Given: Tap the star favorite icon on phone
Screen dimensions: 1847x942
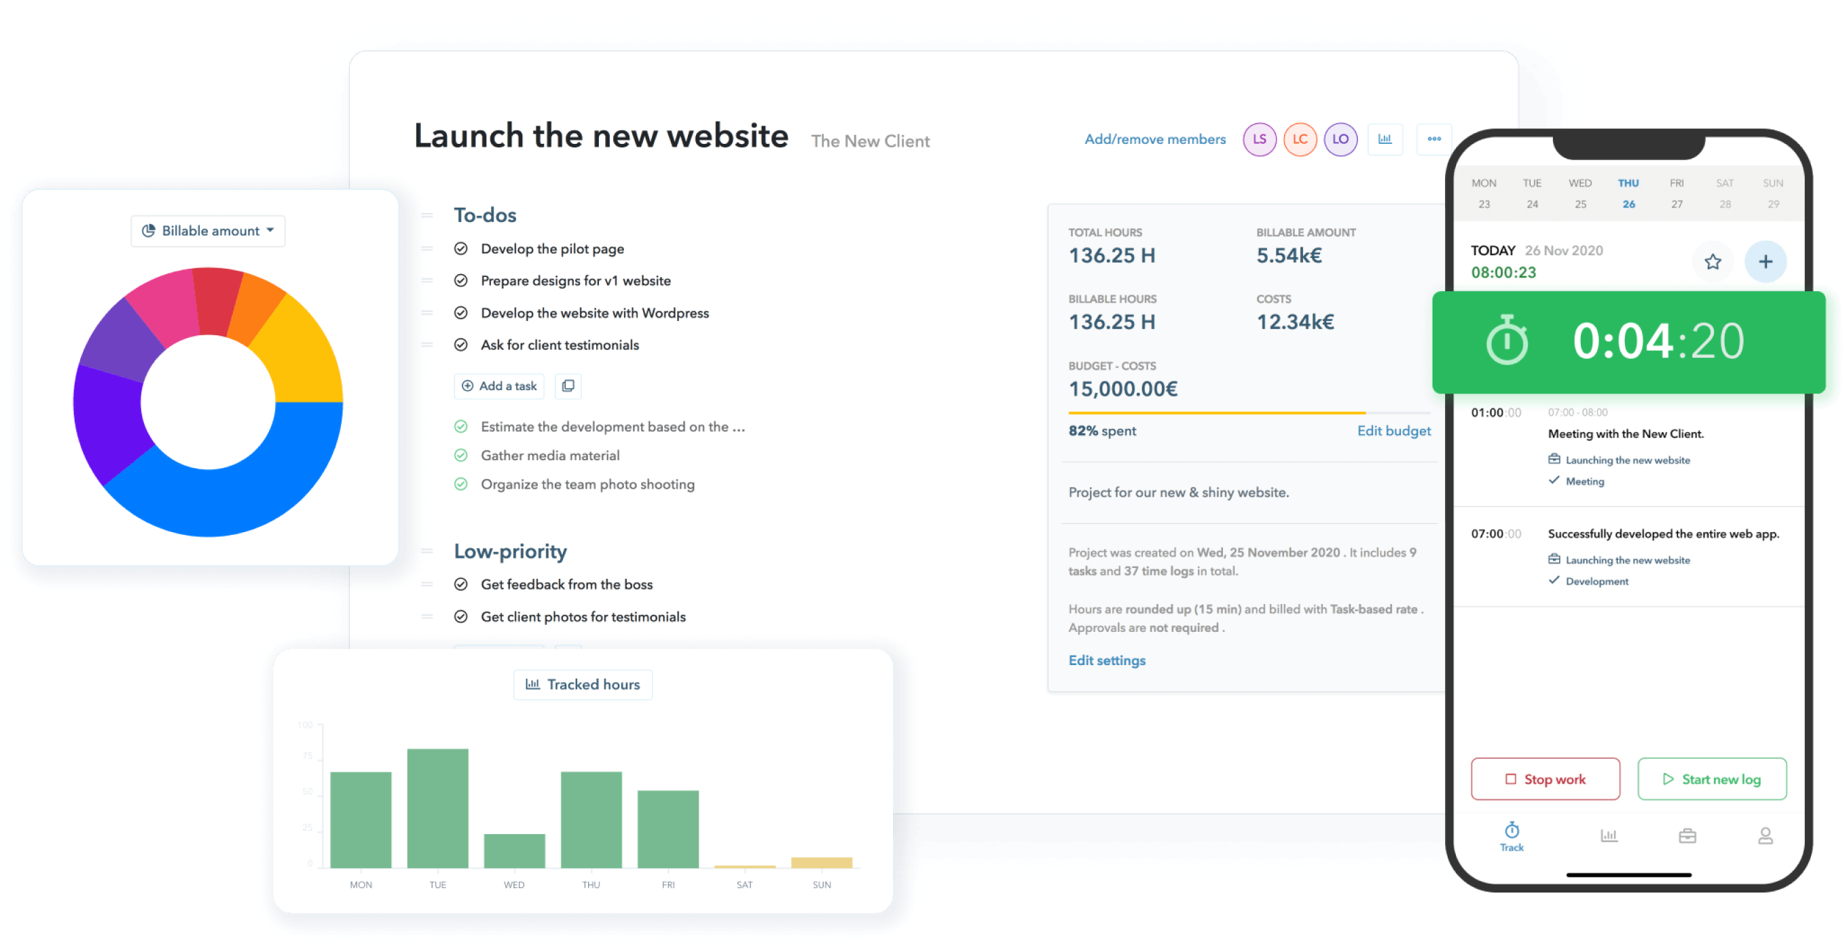Looking at the screenshot, I should 1713,261.
